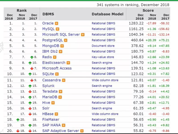Select the score value 1283.22

click(136, 23)
